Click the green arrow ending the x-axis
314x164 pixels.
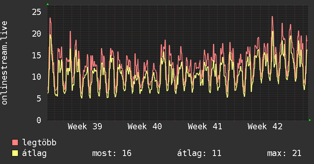[310, 120]
